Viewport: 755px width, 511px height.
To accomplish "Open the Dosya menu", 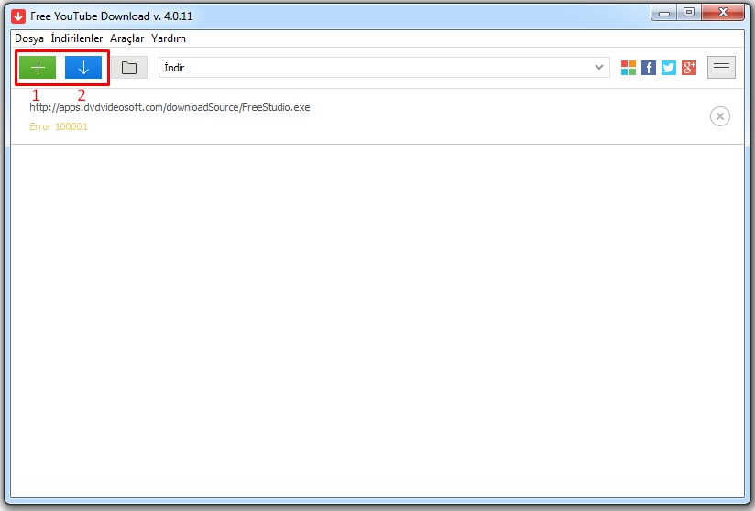I will 29,38.
